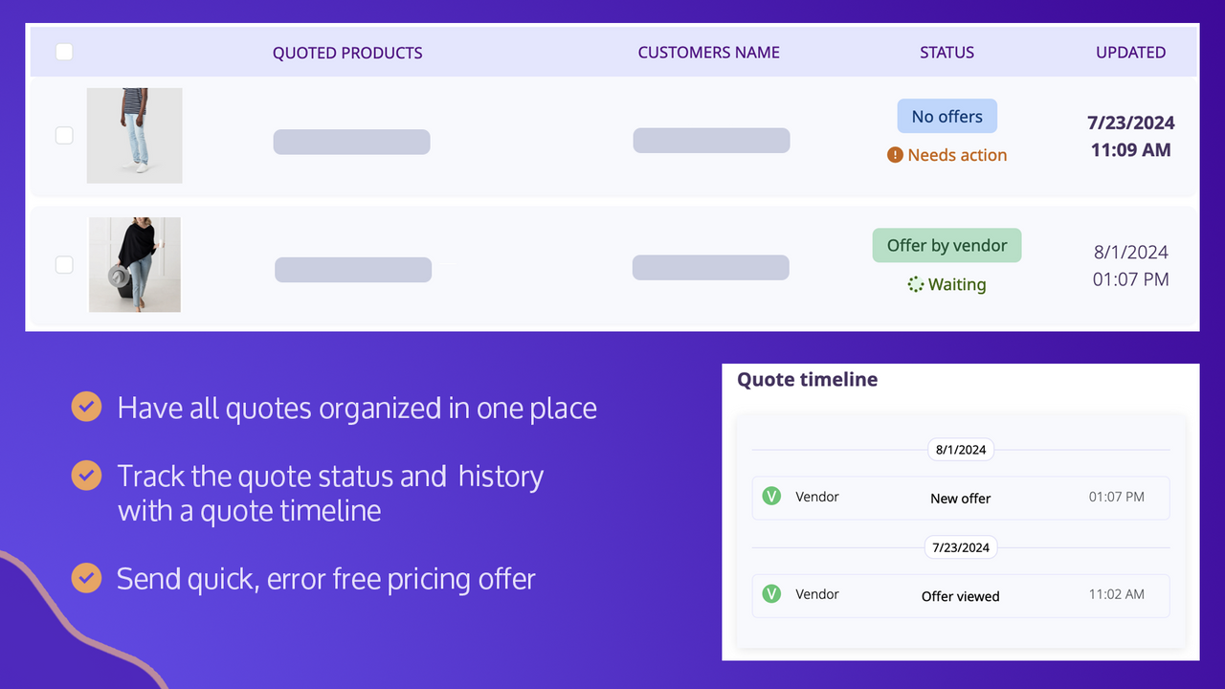The height and width of the screenshot is (689, 1225).
Task: Select the Vendor avatar beside Offer viewed
Action: pos(771,594)
